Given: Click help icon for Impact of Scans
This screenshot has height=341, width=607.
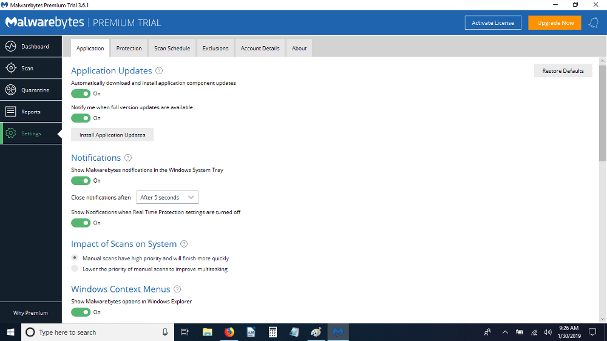Looking at the screenshot, I should pyautogui.click(x=184, y=244).
